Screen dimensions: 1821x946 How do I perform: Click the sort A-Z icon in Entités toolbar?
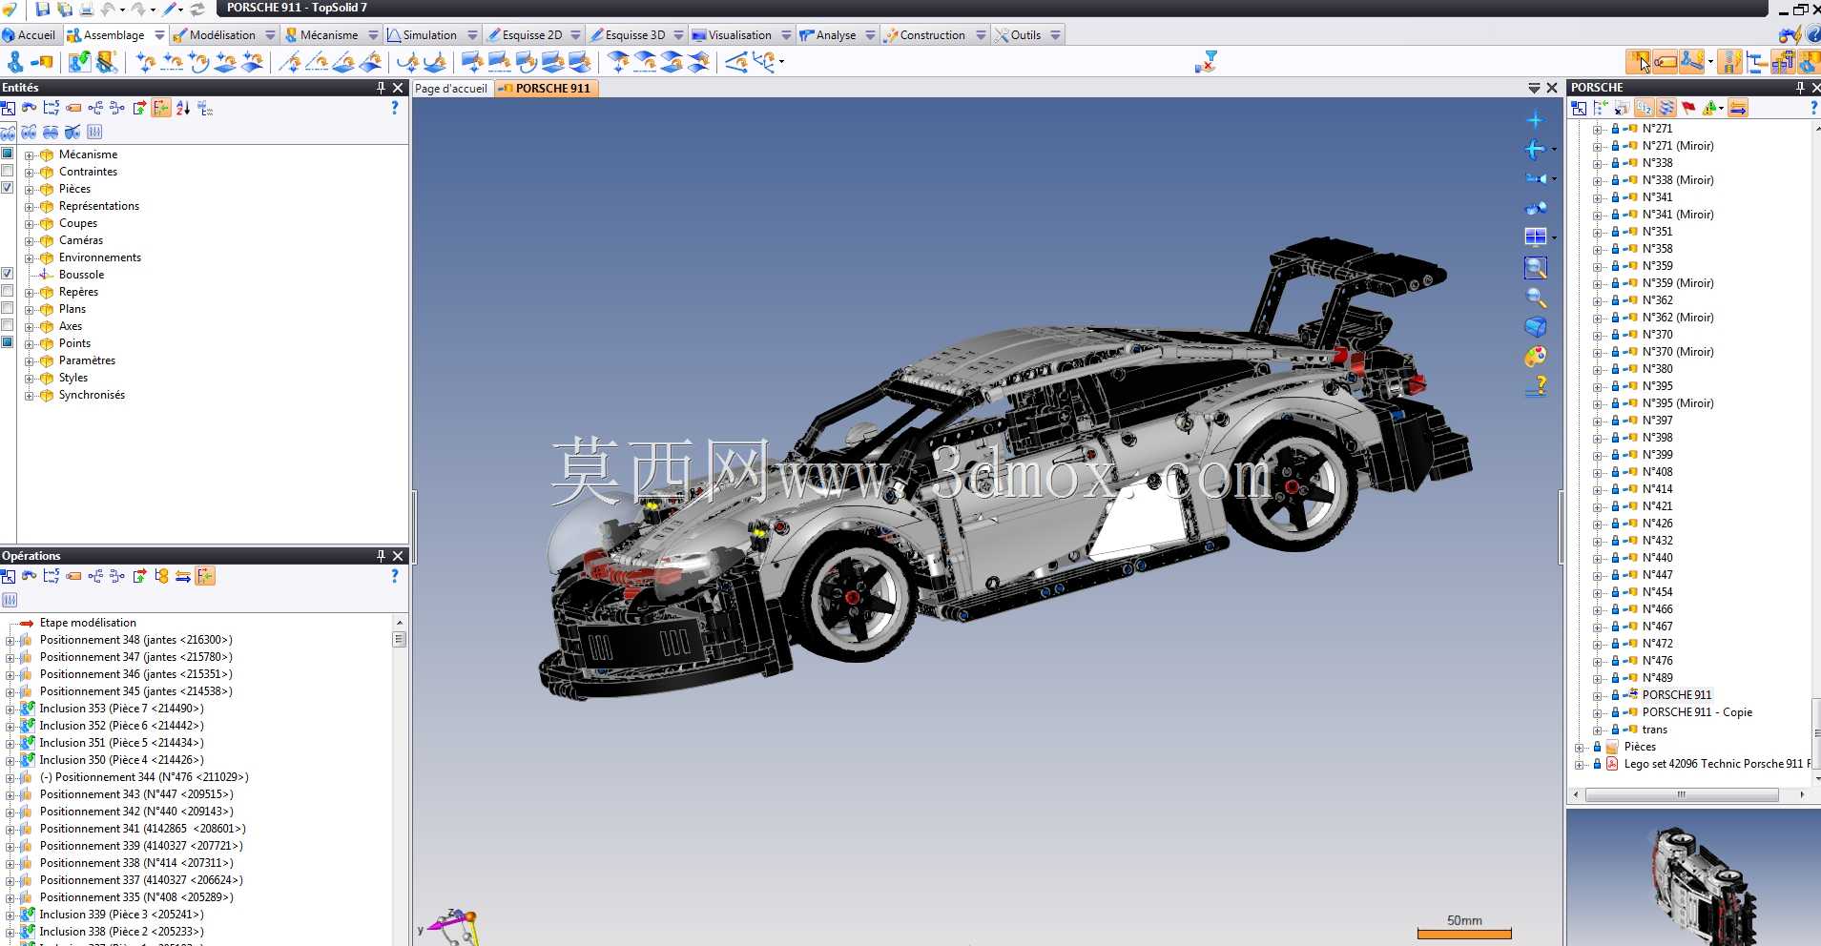click(183, 108)
